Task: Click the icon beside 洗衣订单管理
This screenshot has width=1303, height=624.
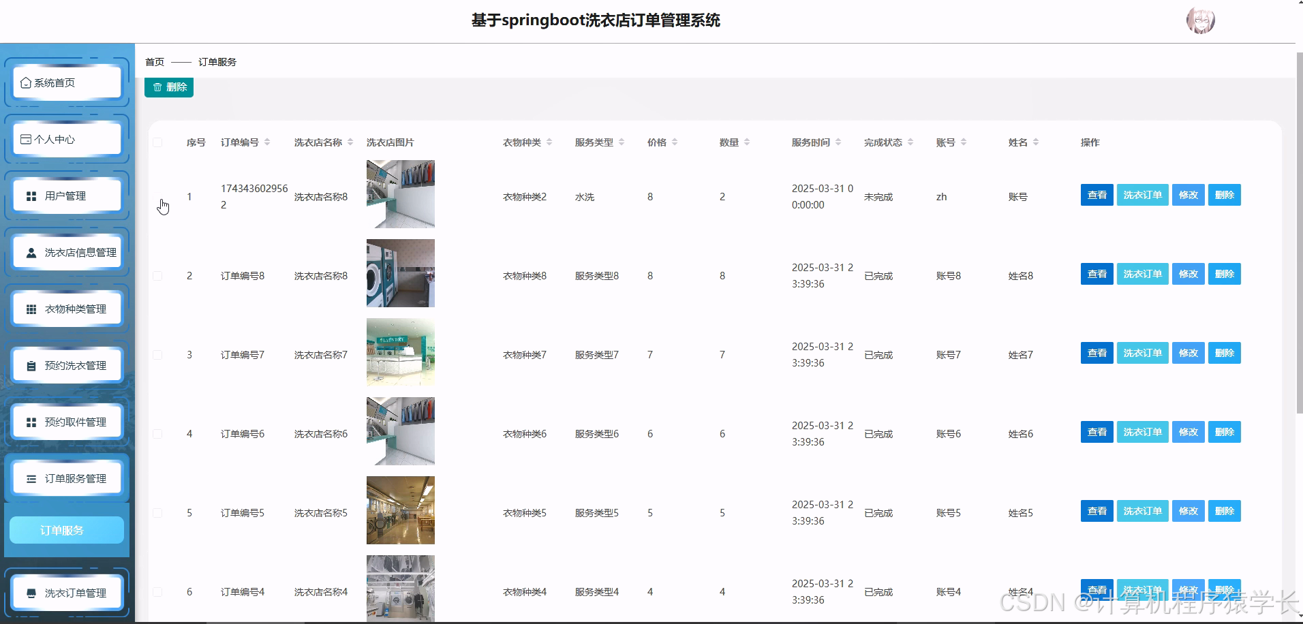Action: [31, 593]
